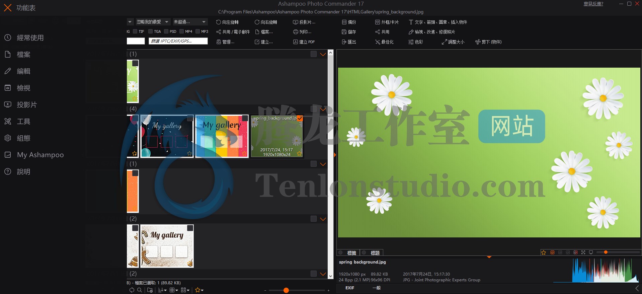Click the fit-to-window icon below the preview
The image size is (642, 294).
pos(583,252)
